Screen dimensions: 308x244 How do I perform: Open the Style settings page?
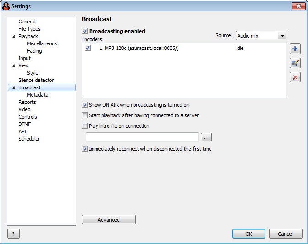coord(32,73)
